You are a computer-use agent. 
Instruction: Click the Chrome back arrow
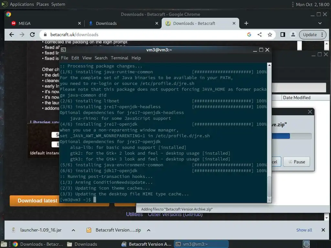(12, 35)
